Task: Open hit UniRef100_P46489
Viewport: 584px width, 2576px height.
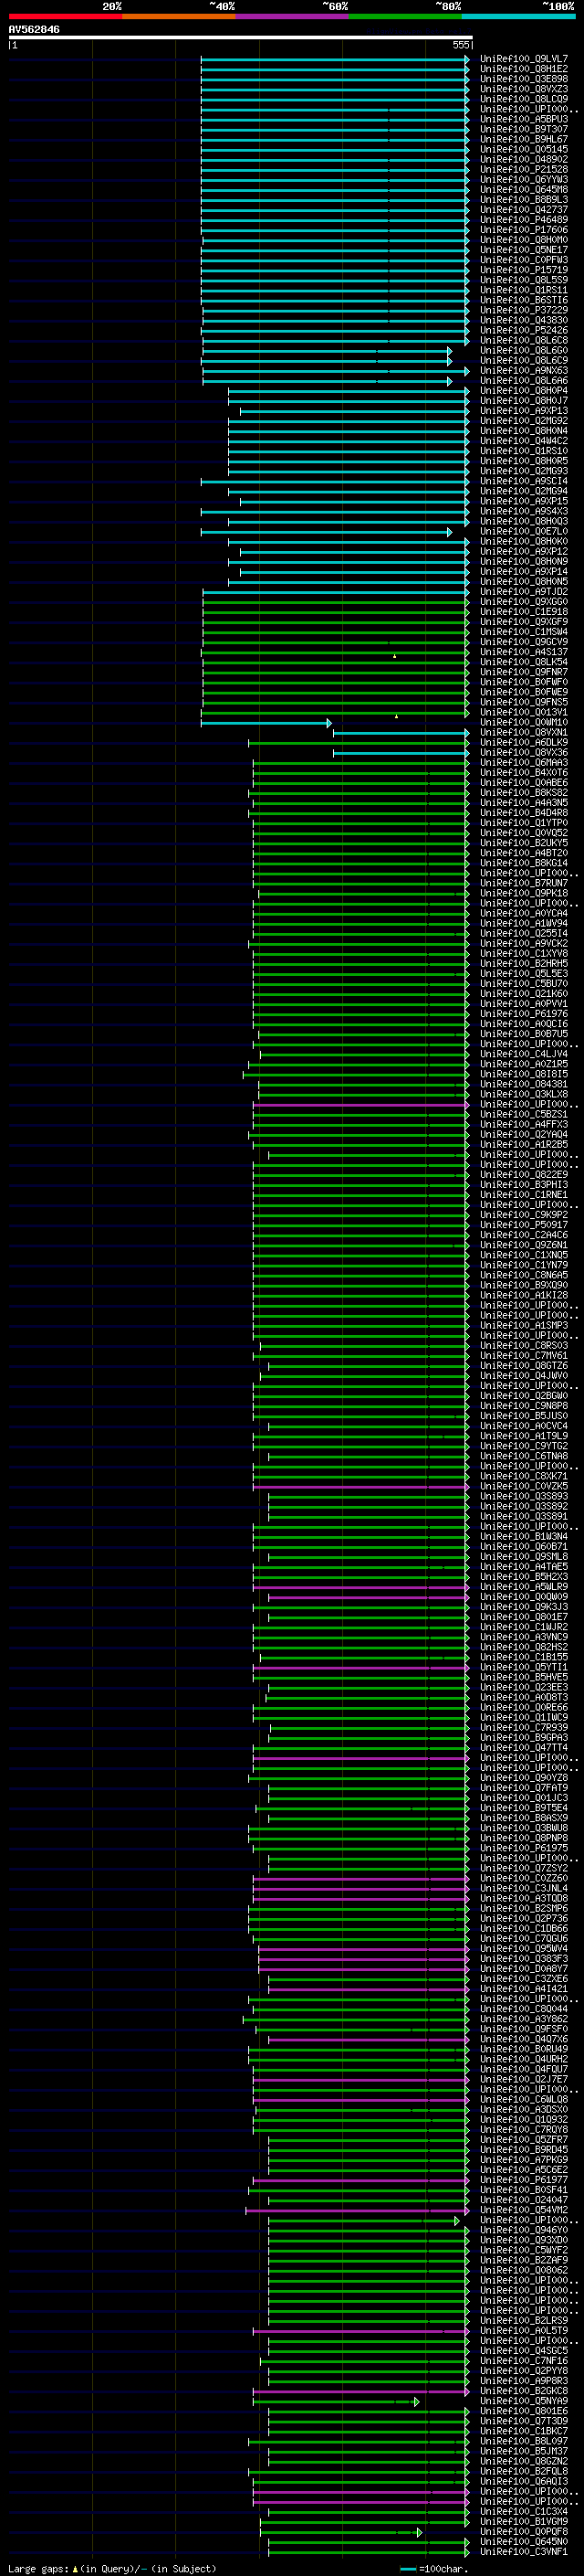Action: (524, 220)
